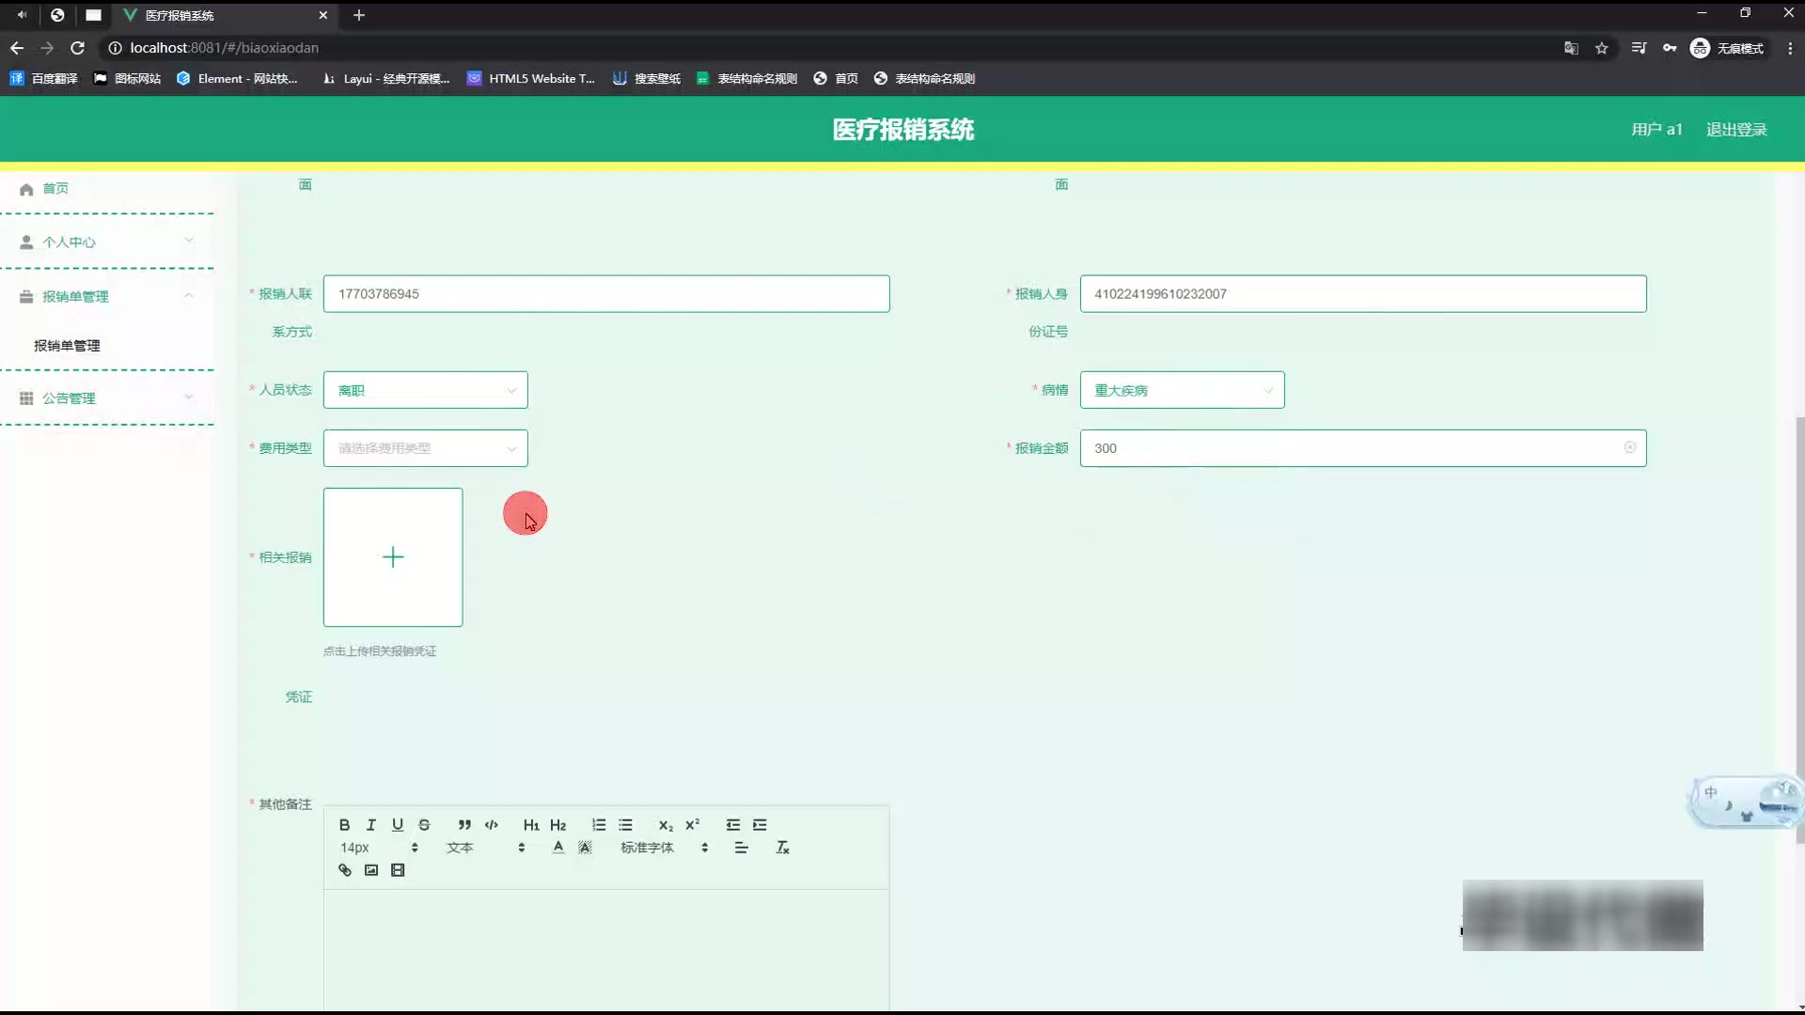Apply Heading 1 style
The width and height of the screenshot is (1805, 1015).
pyautogui.click(x=531, y=825)
